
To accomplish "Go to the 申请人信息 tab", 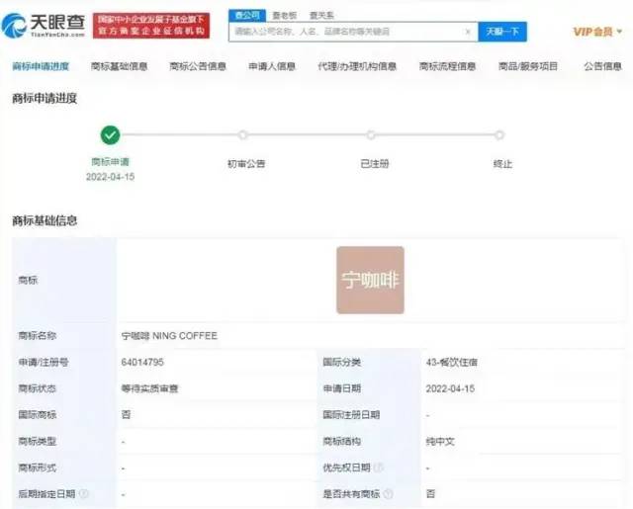I will click(271, 67).
